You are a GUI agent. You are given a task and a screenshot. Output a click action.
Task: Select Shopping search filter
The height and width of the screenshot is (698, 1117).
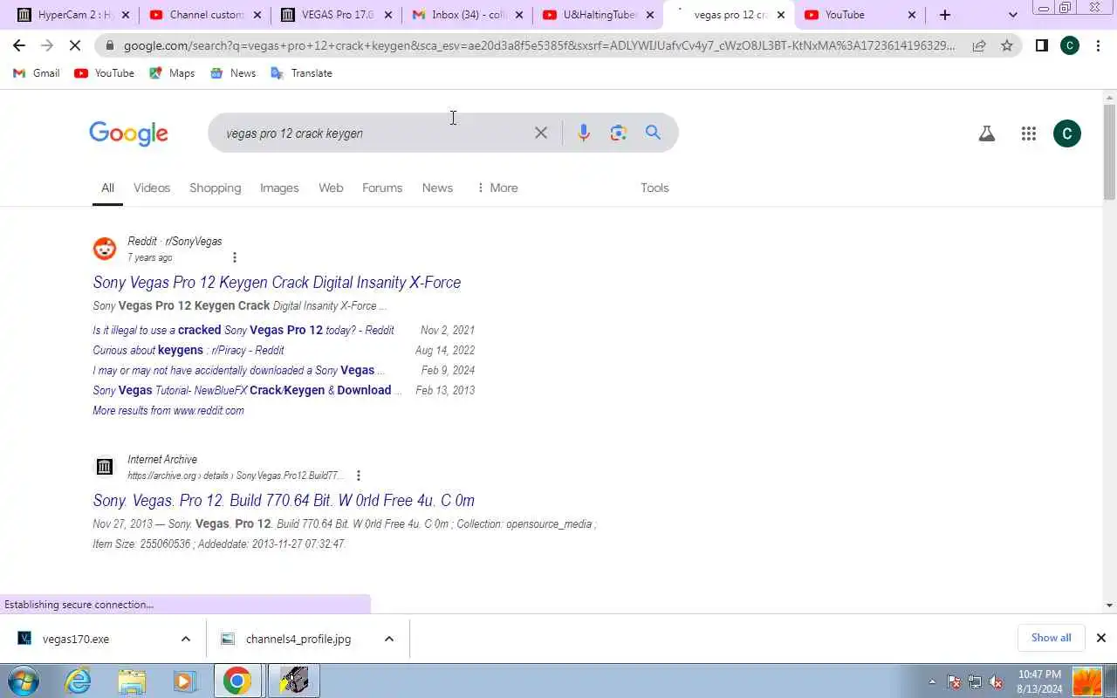point(215,188)
